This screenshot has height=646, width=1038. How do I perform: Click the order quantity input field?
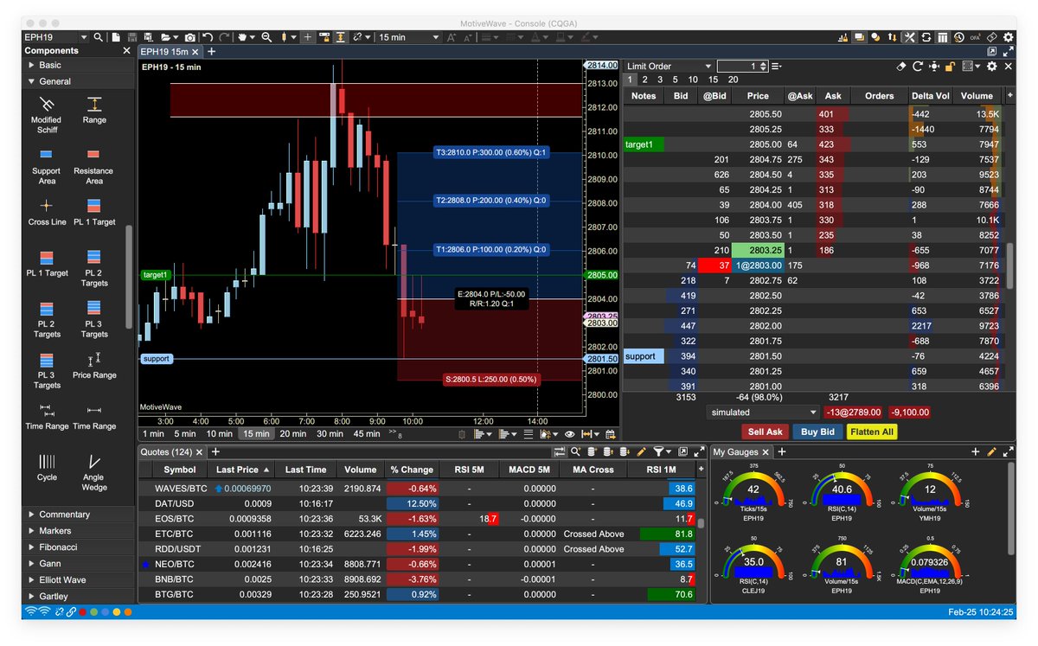click(x=742, y=67)
